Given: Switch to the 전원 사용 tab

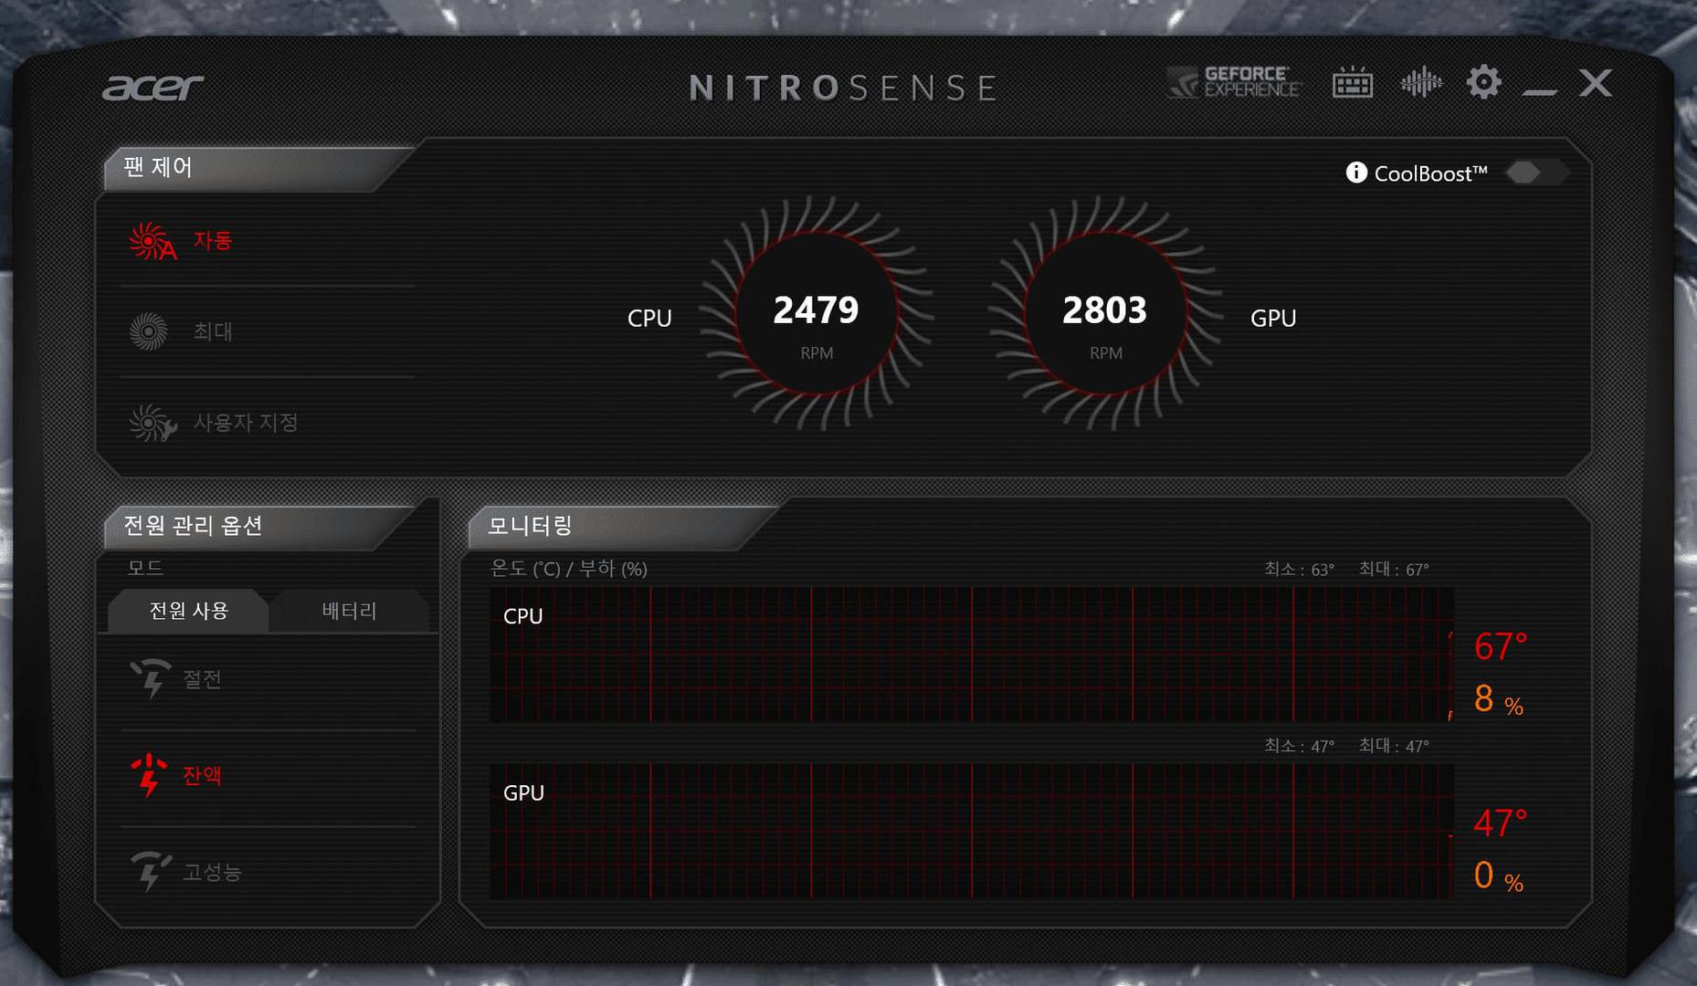Looking at the screenshot, I should (x=188, y=611).
